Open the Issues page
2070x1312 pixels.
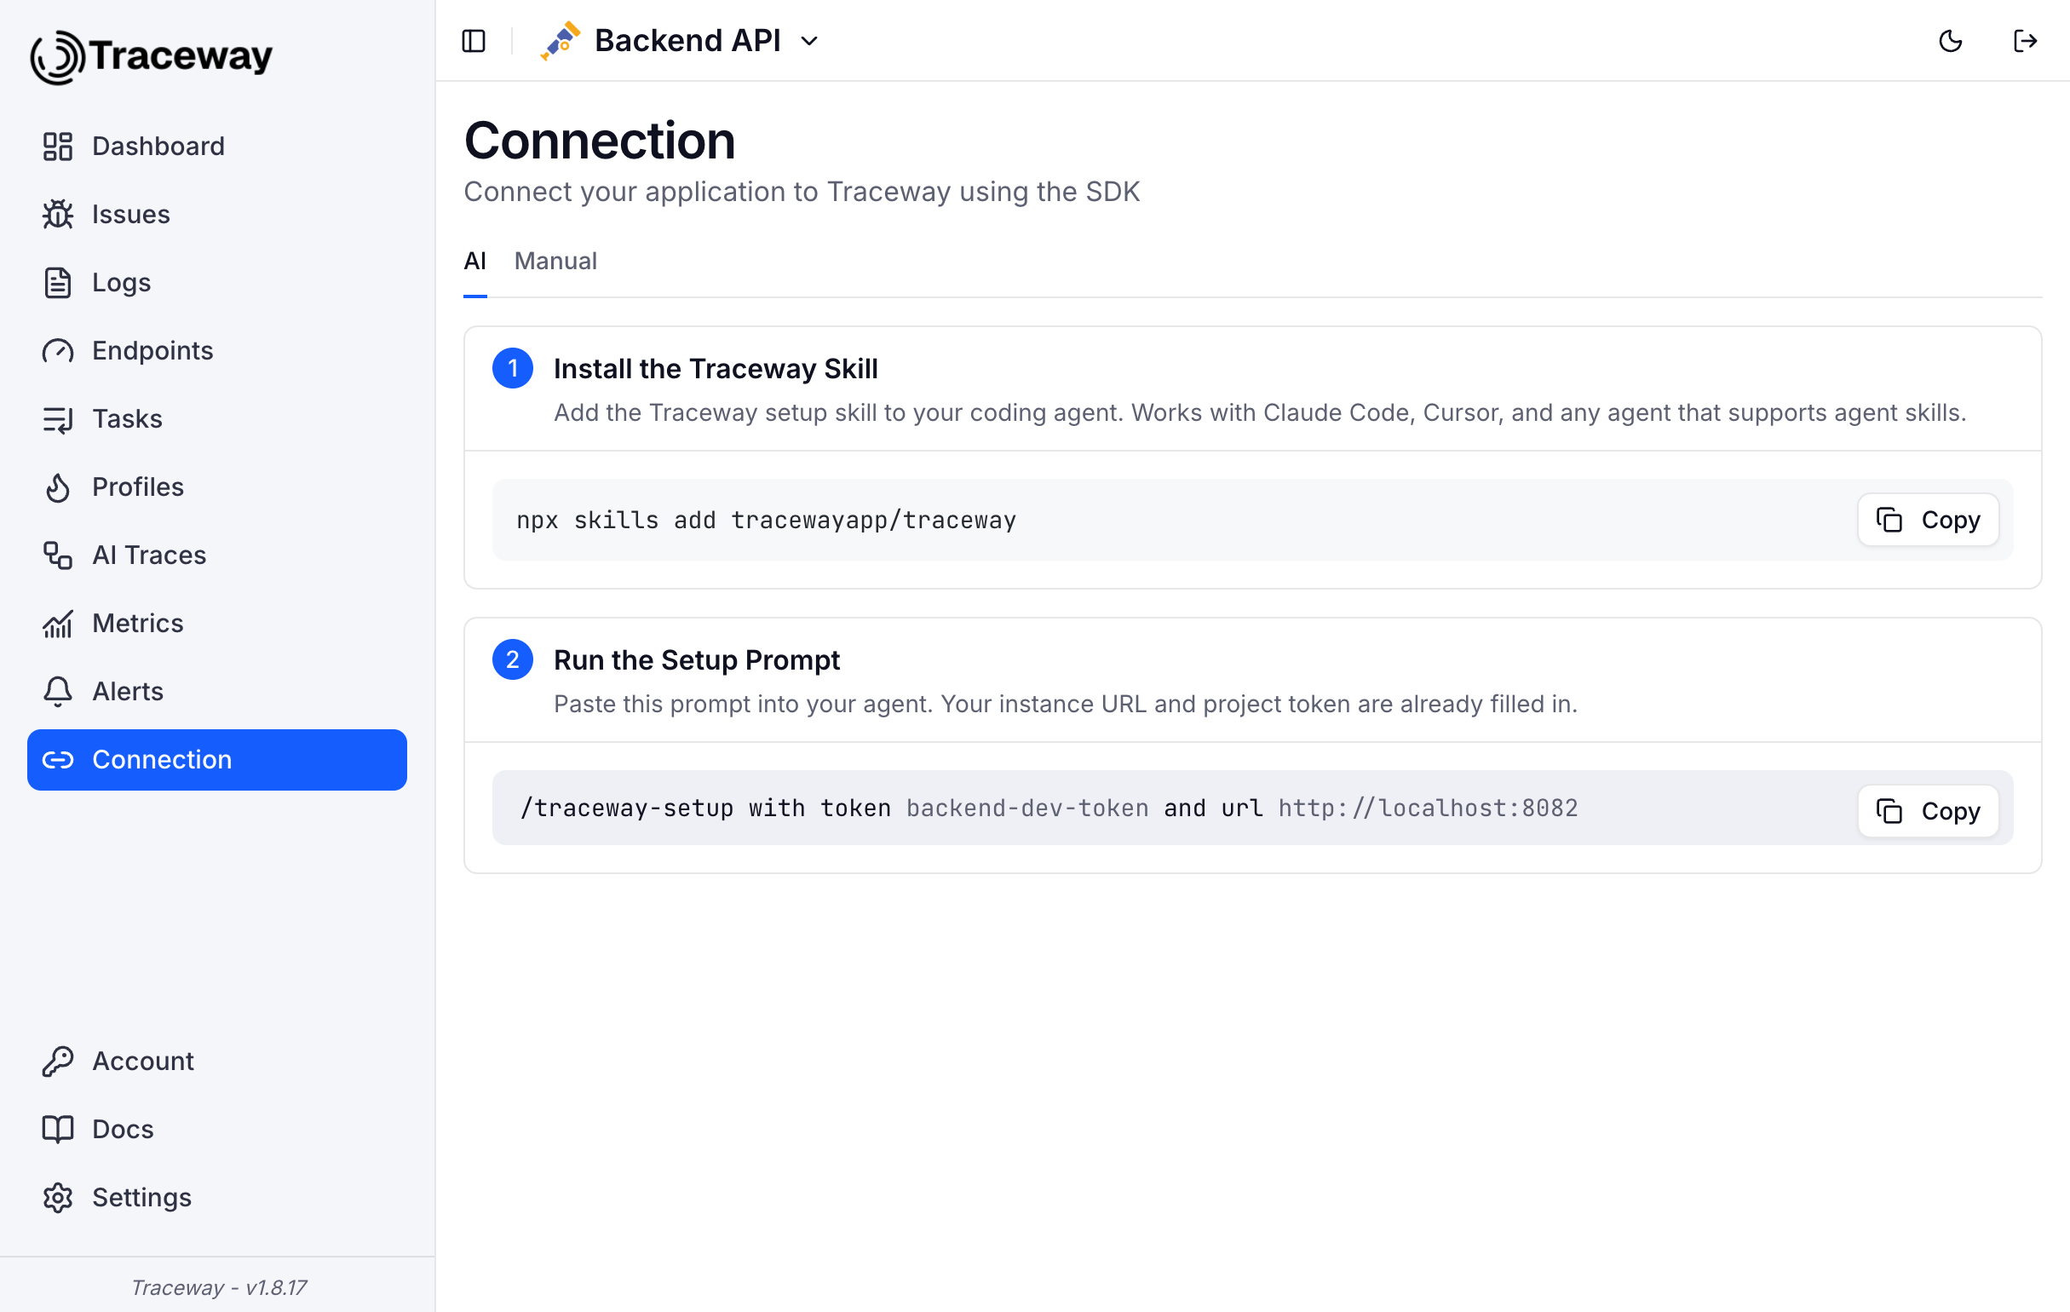point(216,214)
